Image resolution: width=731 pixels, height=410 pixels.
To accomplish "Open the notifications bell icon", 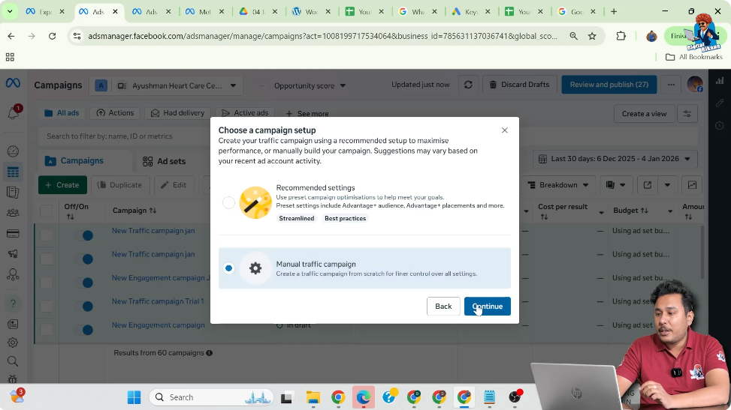I will 13,113.
